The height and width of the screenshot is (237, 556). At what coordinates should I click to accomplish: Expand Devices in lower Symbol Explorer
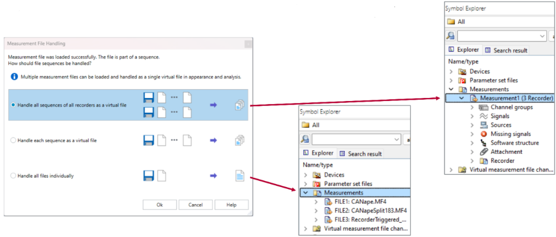pyautogui.click(x=306, y=175)
